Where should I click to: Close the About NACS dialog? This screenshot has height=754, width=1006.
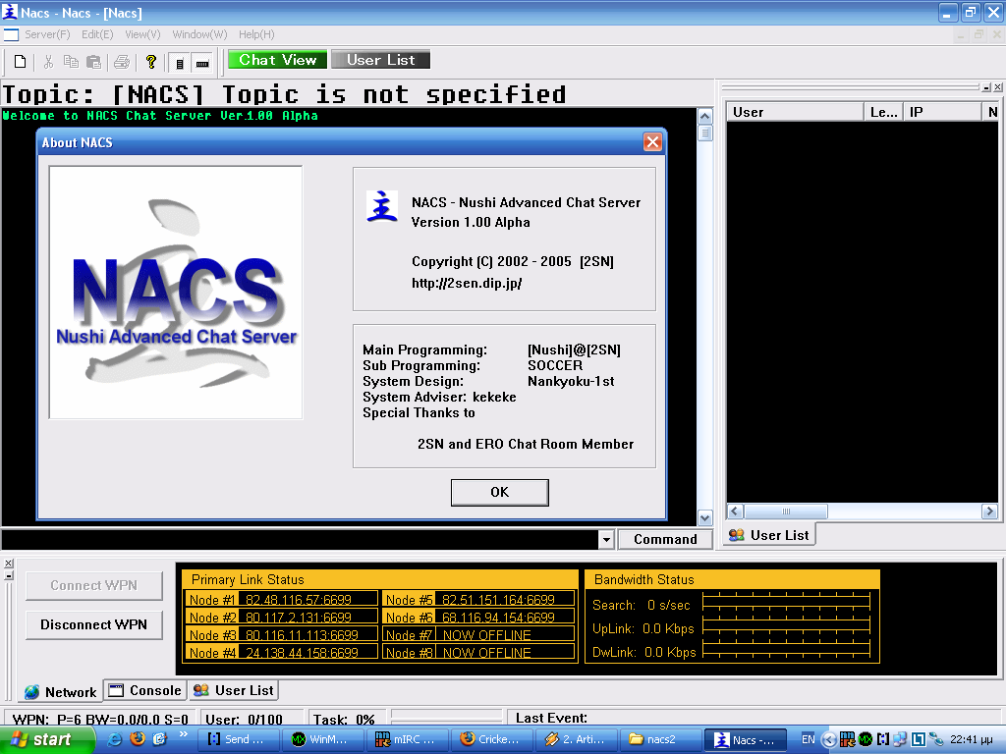pos(652,142)
